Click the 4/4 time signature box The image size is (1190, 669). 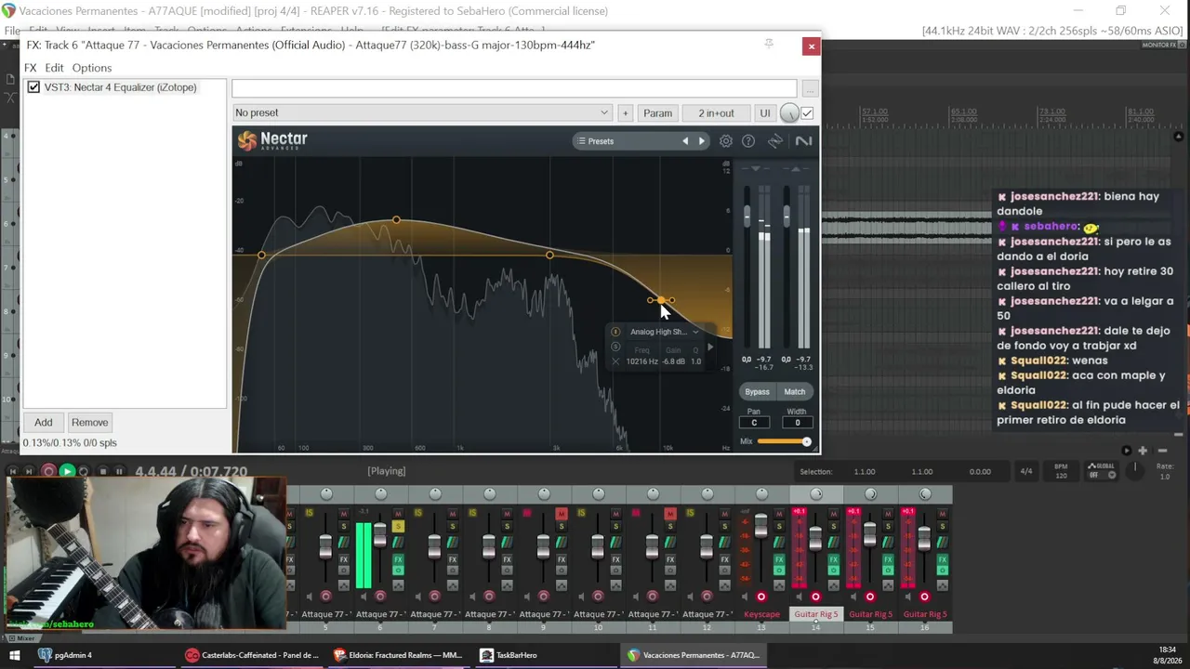(1026, 471)
